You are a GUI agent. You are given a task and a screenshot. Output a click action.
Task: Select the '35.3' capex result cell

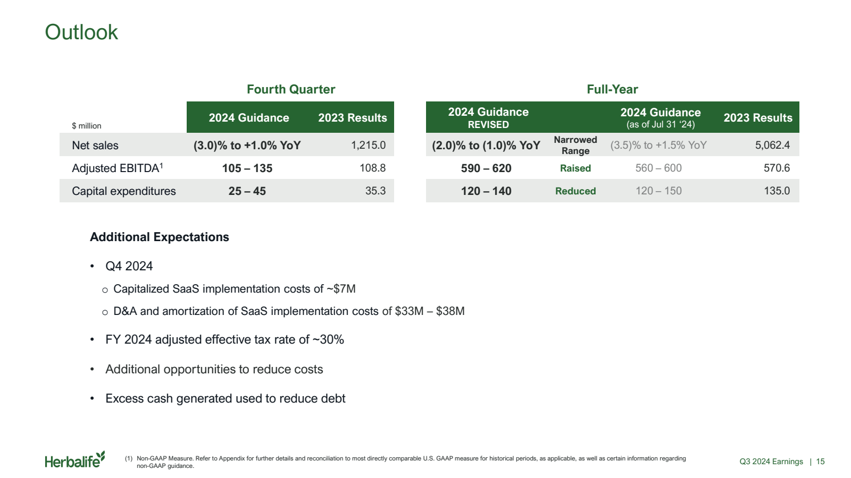[x=376, y=191]
